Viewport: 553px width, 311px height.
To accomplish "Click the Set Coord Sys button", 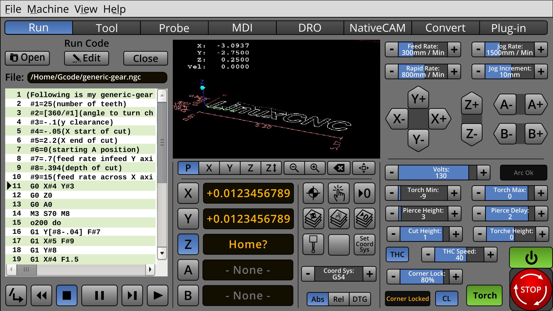I will (x=364, y=244).
